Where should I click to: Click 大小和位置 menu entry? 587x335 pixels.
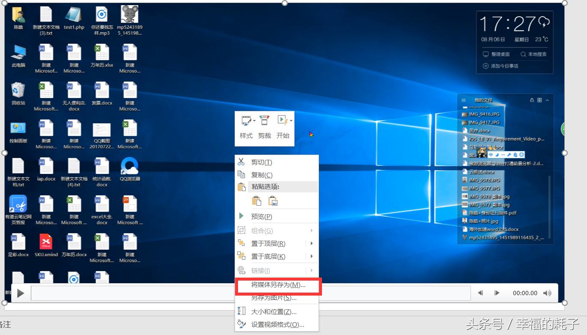tap(274, 311)
